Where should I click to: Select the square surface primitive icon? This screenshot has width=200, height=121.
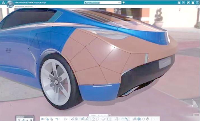pyautogui.click(x=109, y=119)
